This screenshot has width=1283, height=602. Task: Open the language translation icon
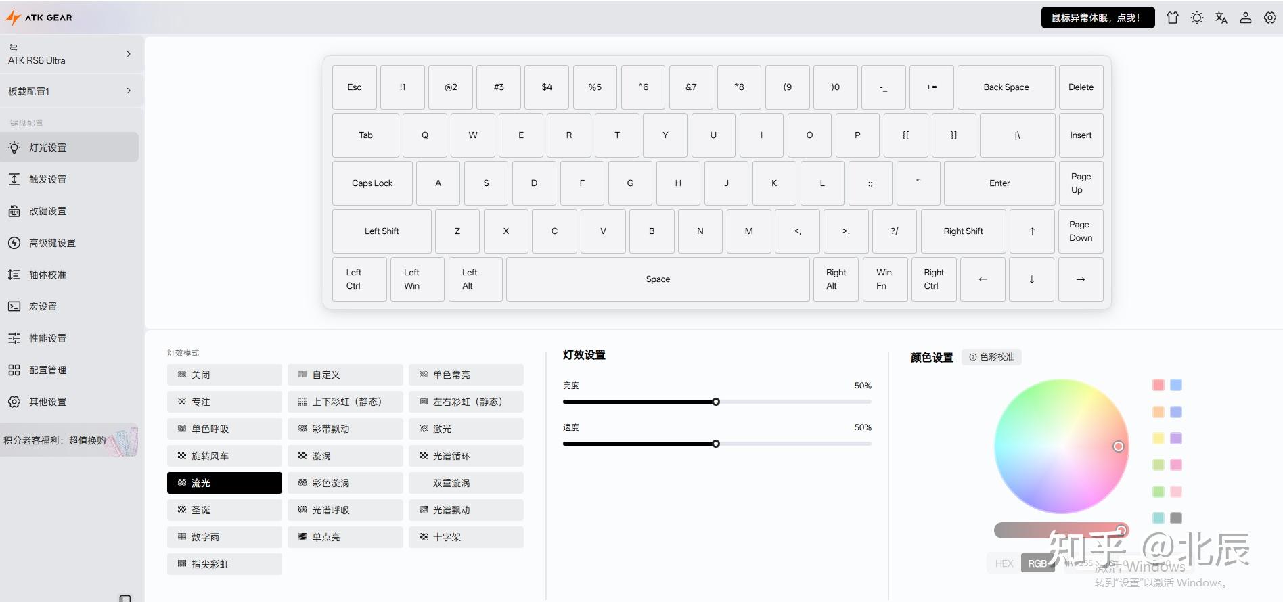point(1221,18)
